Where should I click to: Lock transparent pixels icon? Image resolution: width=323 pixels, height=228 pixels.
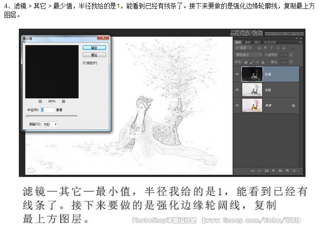point(246,62)
